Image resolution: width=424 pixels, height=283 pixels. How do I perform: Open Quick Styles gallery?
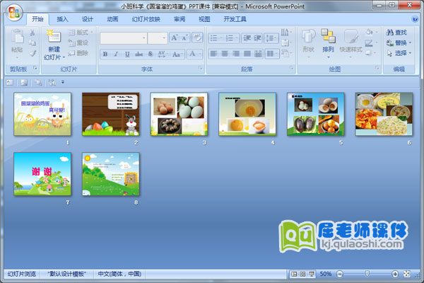(x=351, y=43)
